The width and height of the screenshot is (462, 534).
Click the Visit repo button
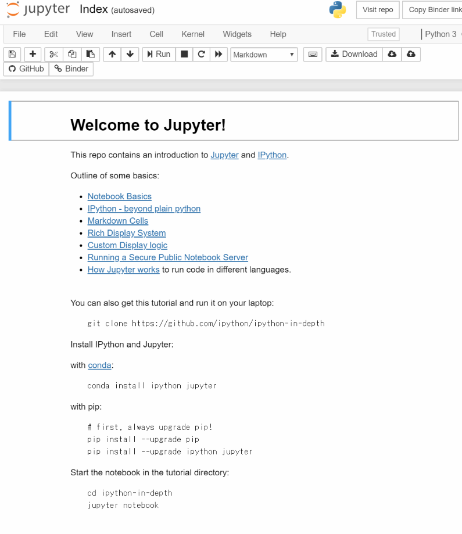pyautogui.click(x=378, y=10)
